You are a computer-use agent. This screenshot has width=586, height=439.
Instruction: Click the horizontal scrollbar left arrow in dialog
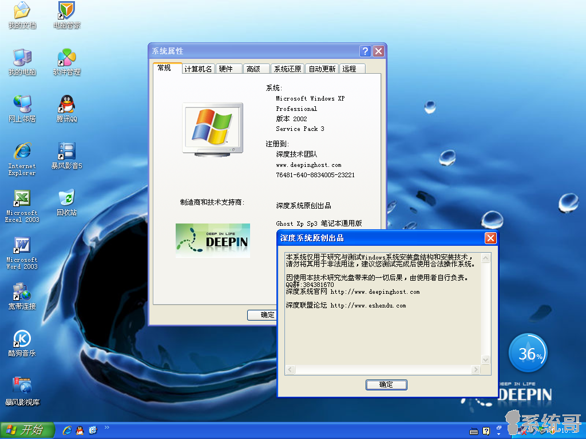[x=290, y=370]
